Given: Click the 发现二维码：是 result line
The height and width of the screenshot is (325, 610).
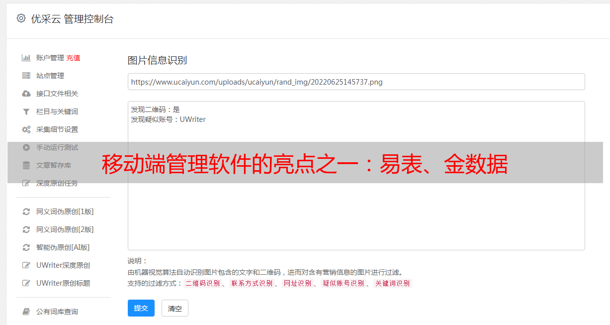Looking at the screenshot, I should (x=156, y=109).
